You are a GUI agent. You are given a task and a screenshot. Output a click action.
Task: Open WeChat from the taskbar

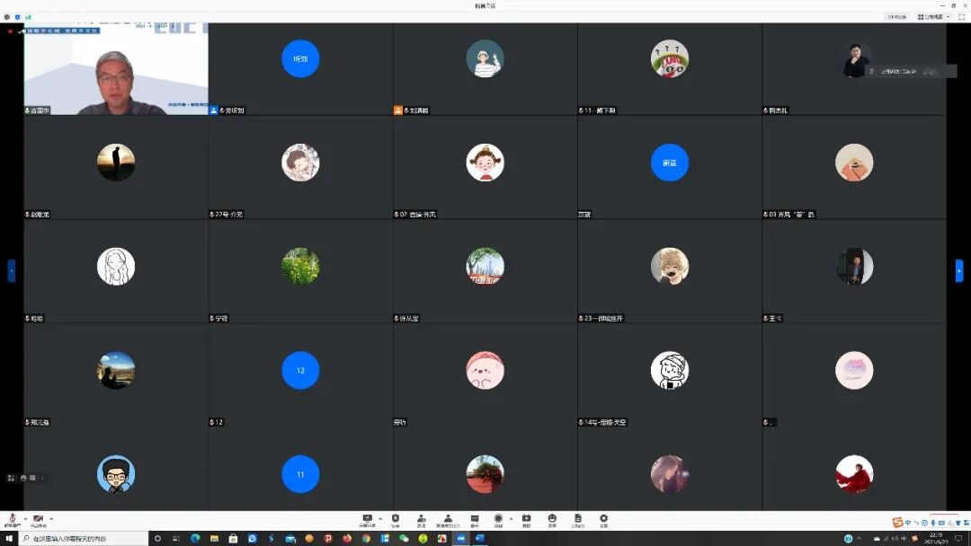pos(404,539)
